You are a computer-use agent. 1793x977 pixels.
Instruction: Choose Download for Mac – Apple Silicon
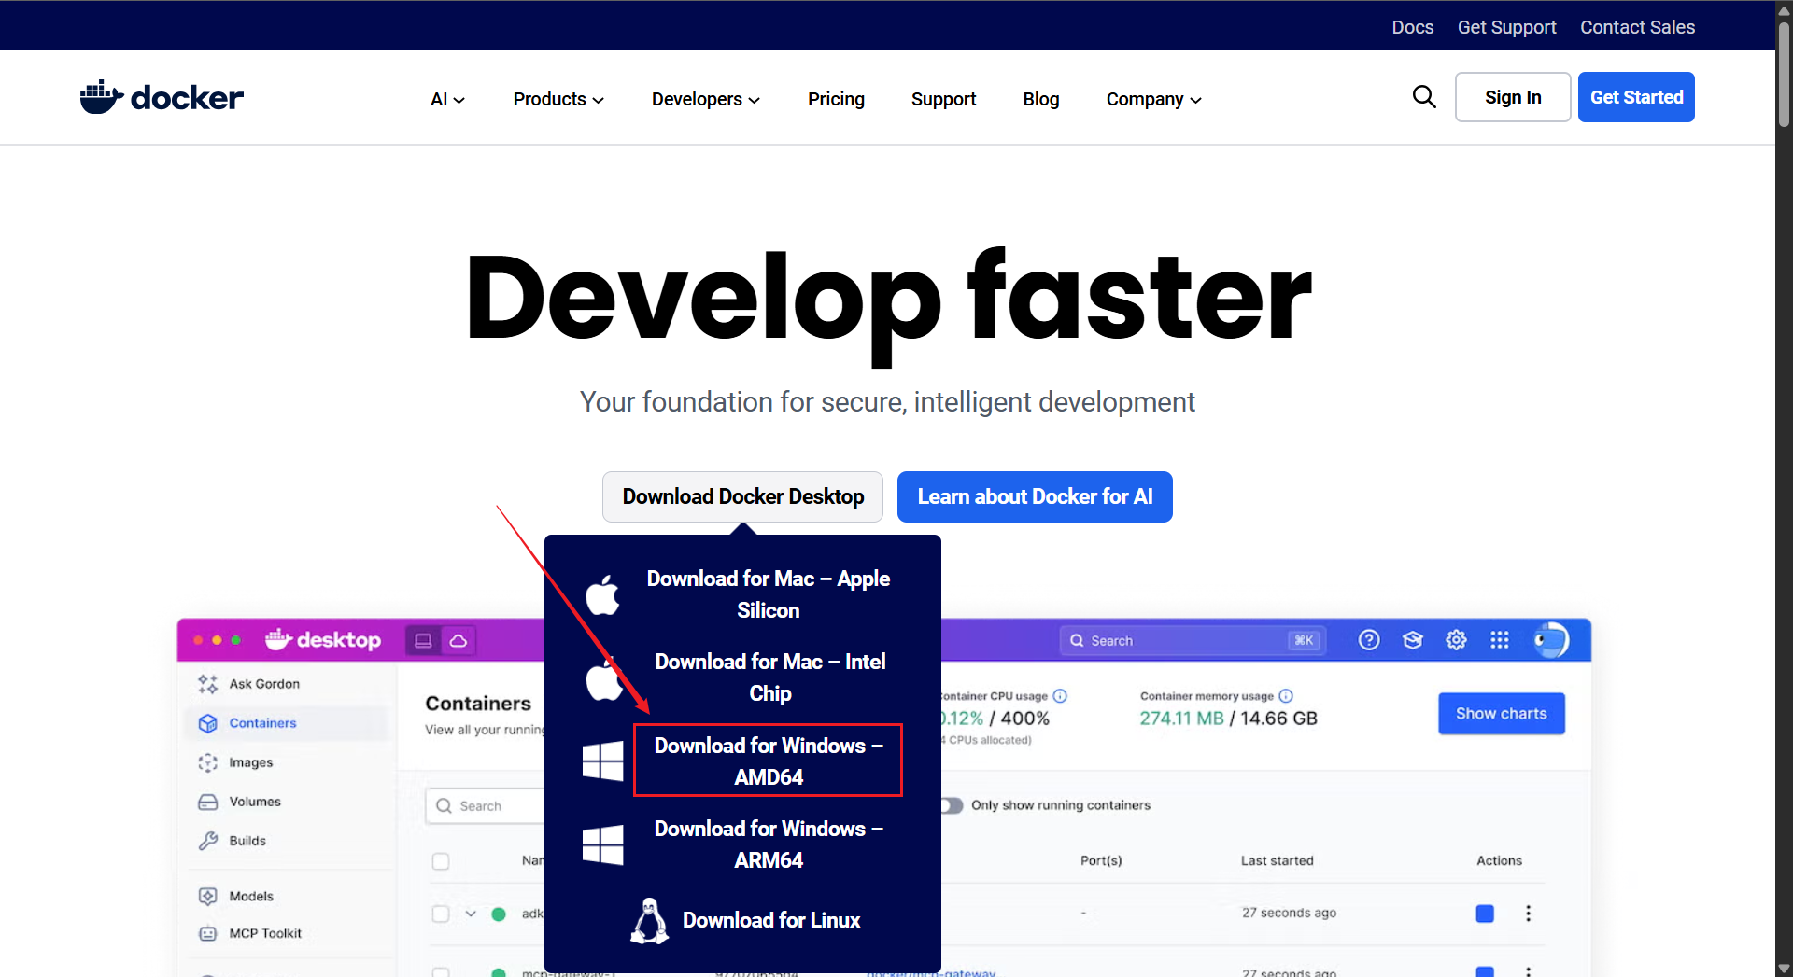pos(769,594)
